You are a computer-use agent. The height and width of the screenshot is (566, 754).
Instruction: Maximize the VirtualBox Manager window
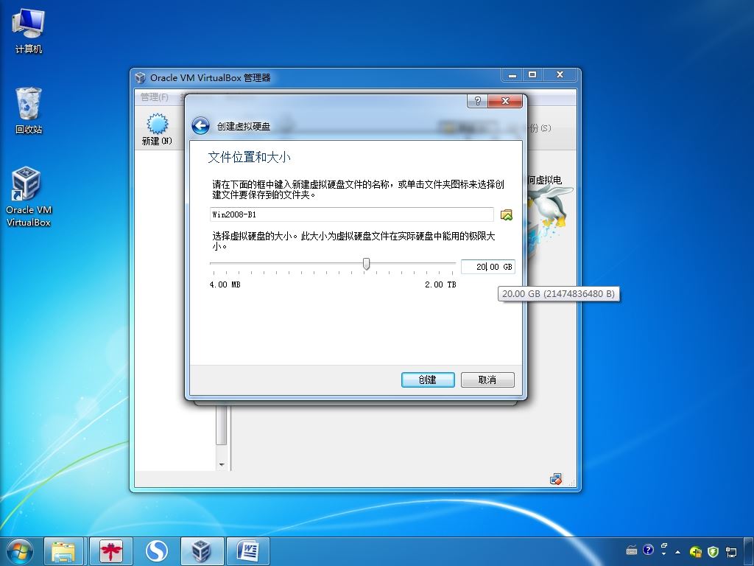click(532, 74)
